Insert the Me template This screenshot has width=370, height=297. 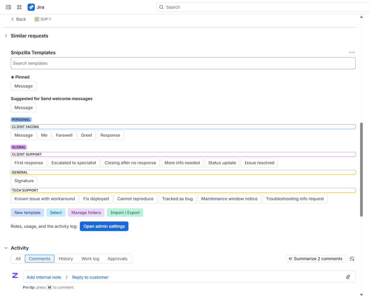(44, 135)
